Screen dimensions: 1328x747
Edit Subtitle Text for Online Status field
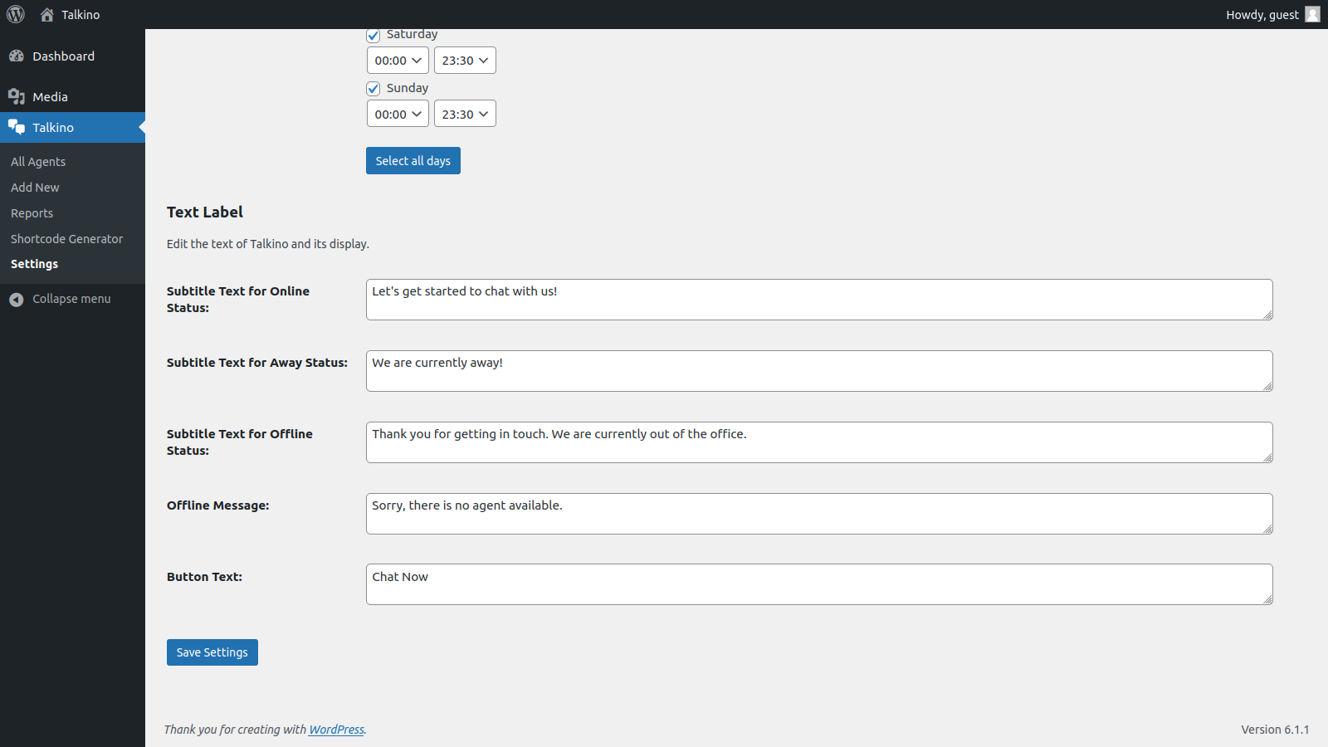click(819, 300)
